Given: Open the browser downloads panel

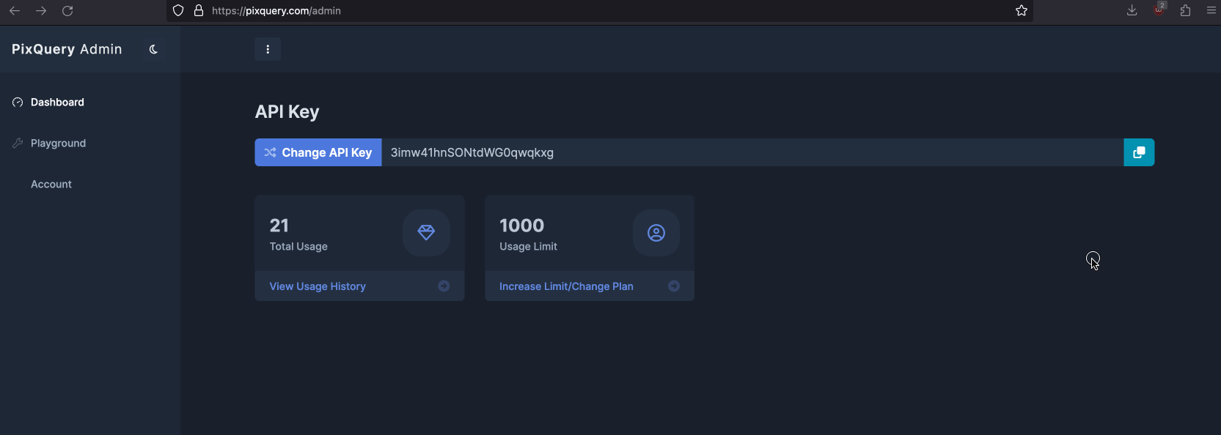Looking at the screenshot, I should 1132,10.
